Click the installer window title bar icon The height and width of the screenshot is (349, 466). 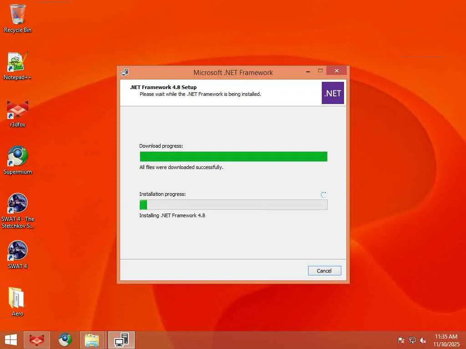click(x=125, y=72)
